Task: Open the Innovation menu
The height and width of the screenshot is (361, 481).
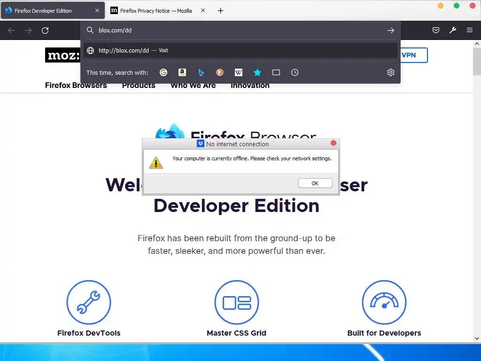Action: point(250,86)
